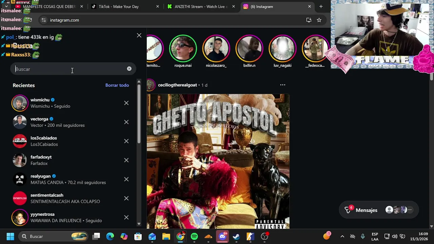Screen dimensions: 434x244
Task: Click taskbar Buscar search box
Action: pyautogui.click(x=53, y=237)
